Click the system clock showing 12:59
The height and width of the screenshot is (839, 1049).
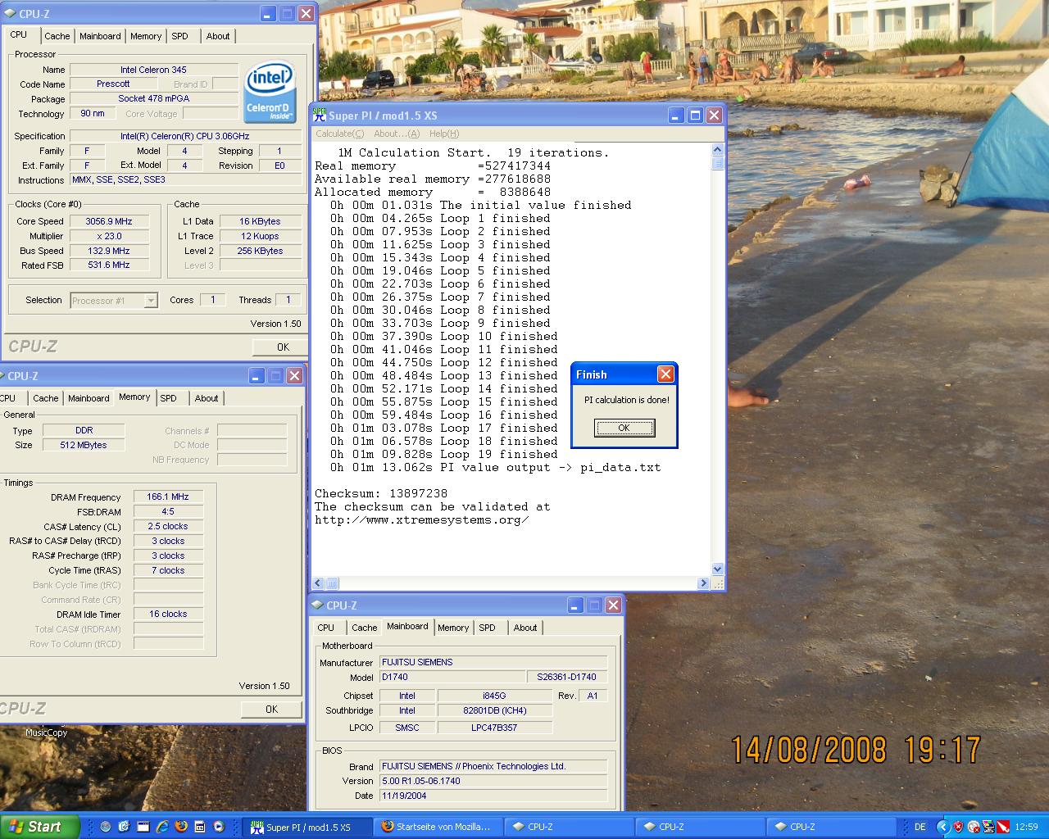(x=1027, y=827)
